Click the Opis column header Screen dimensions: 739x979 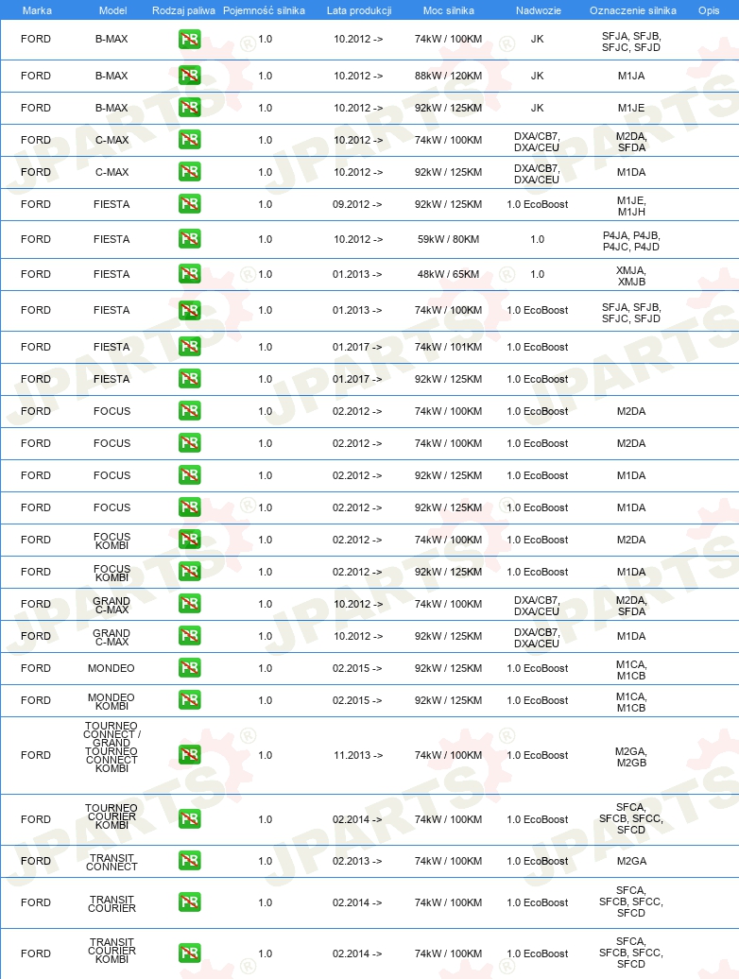click(709, 10)
